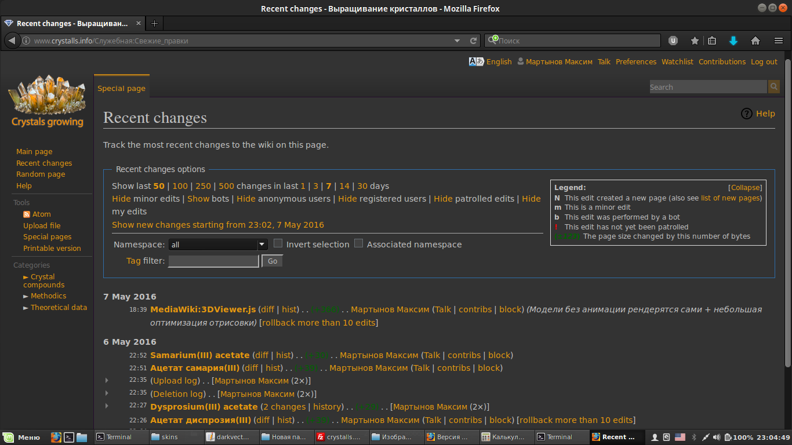Click the magnifying glass search icon
This screenshot has width=792, height=445.
[x=774, y=86]
